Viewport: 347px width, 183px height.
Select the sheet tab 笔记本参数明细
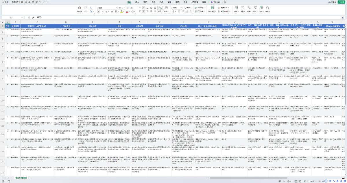(21, 178)
